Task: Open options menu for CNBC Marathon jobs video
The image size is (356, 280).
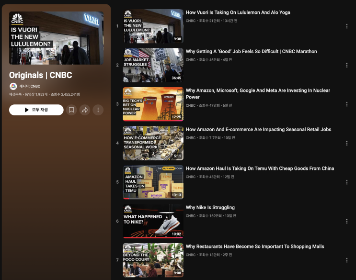Action: (x=347, y=65)
